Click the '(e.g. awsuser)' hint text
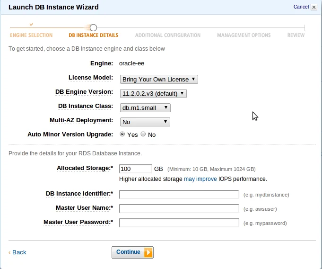 (x=260, y=209)
